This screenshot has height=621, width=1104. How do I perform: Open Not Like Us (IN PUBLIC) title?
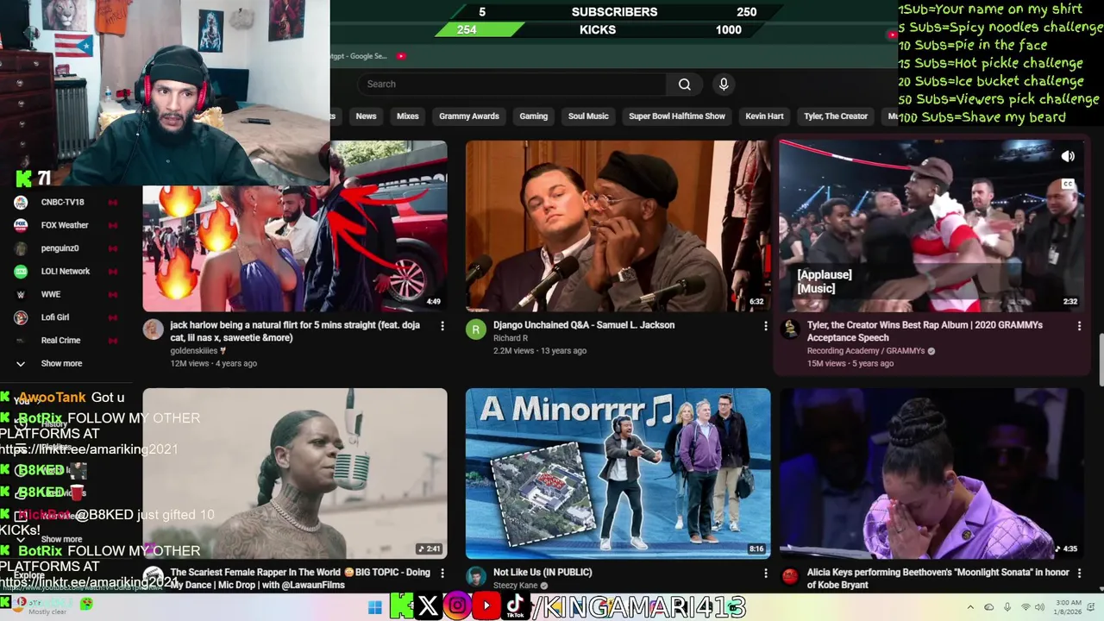click(543, 572)
